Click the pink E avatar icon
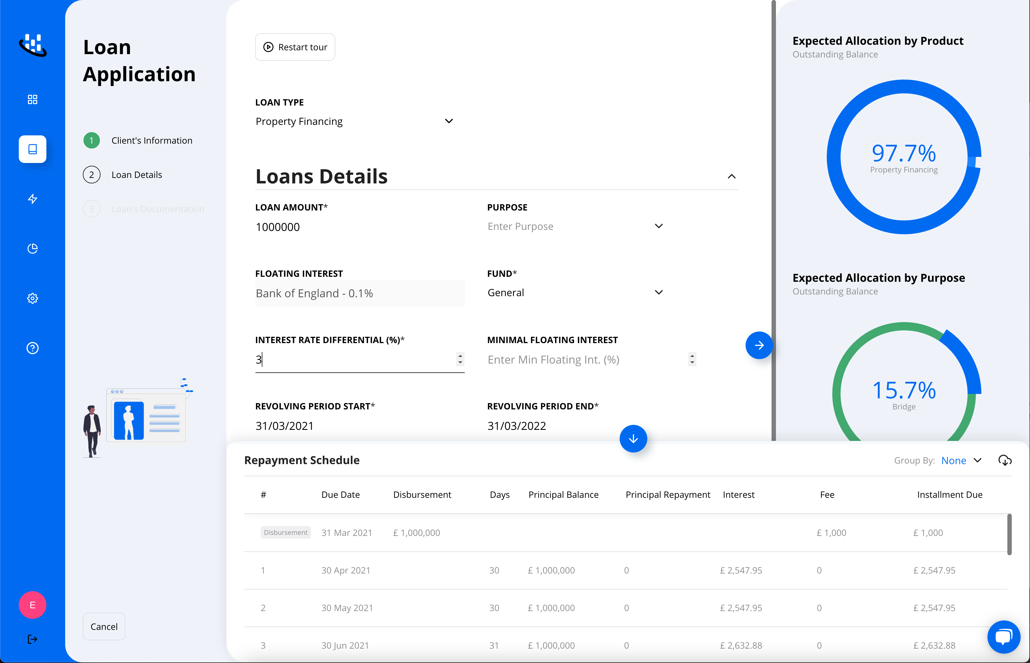The image size is (1030, 663). (32, 605)
